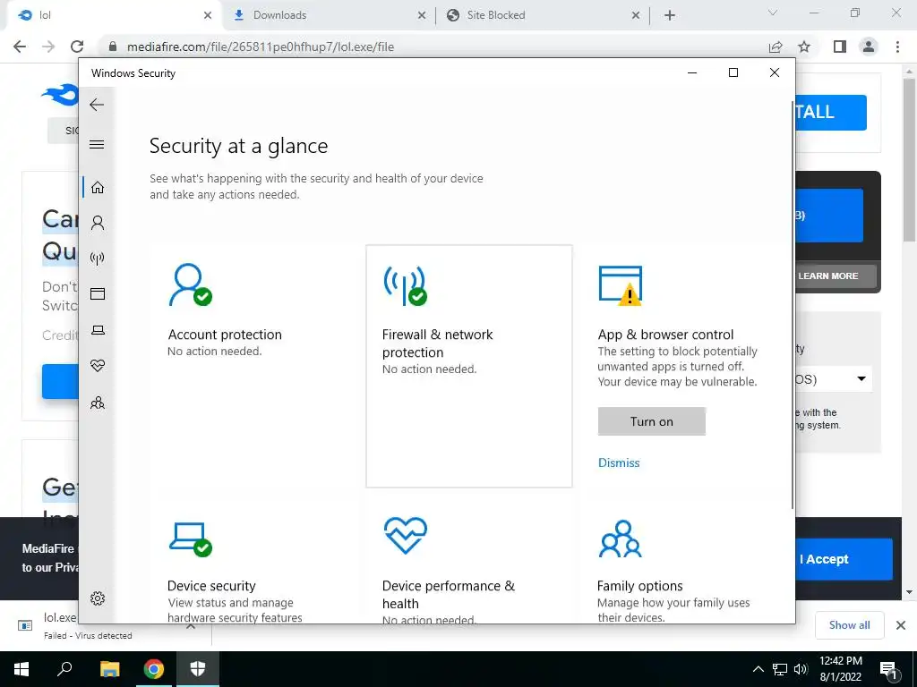Open App & browser control sidebar icon

click(98, 293)
